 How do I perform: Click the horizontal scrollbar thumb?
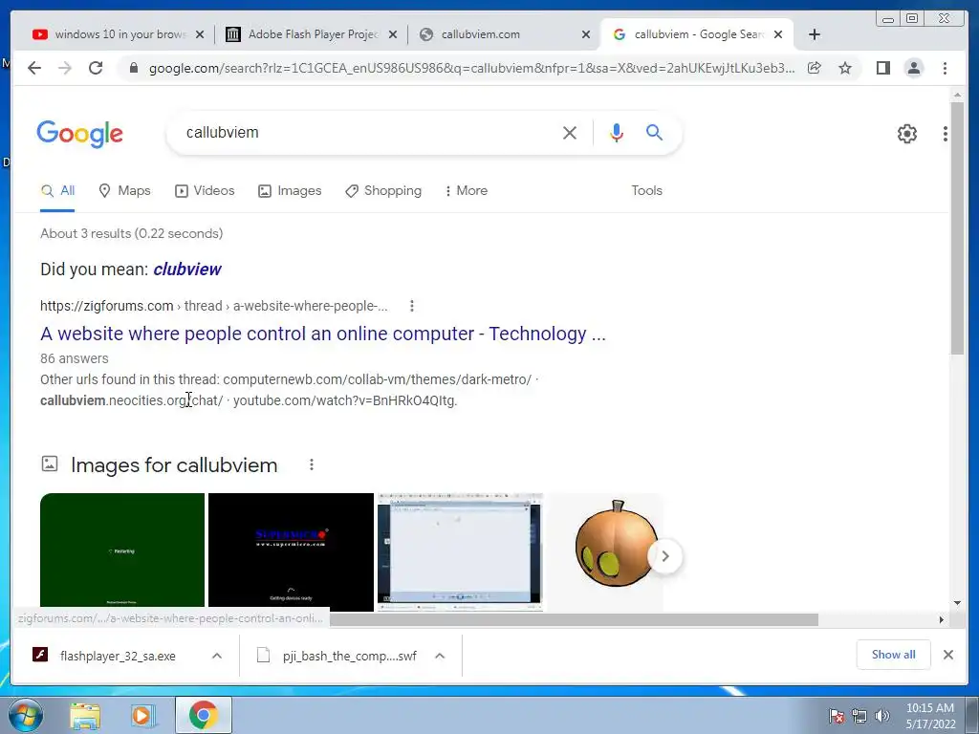(x=574, y=619)
